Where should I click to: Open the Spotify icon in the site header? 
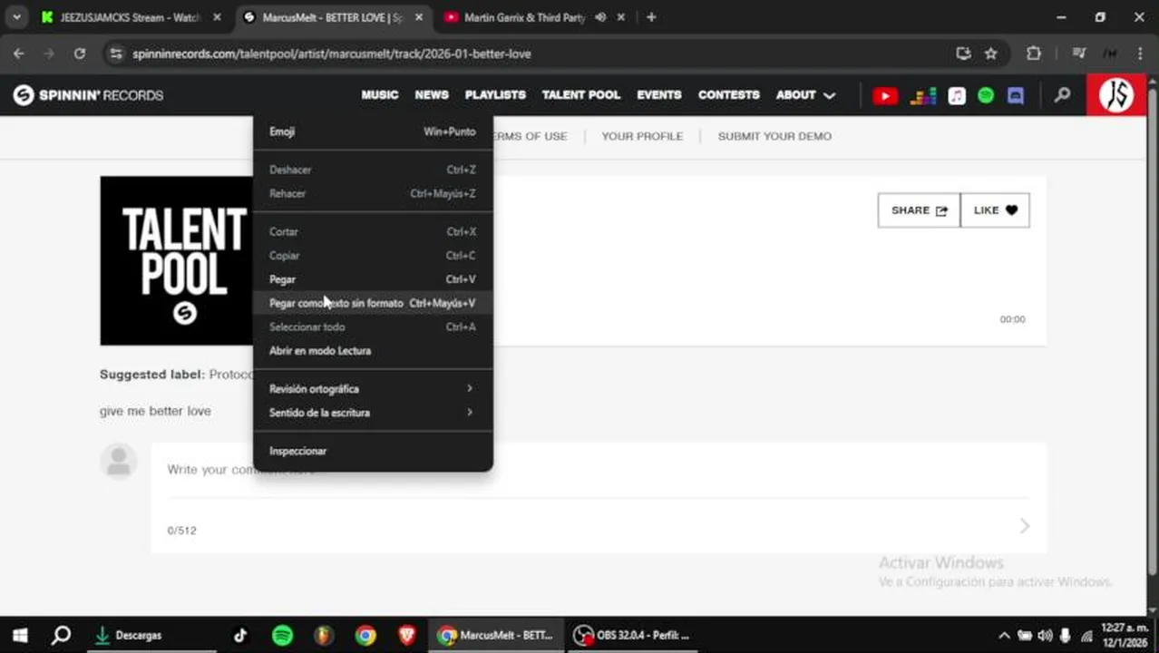[x=986, y=95]
